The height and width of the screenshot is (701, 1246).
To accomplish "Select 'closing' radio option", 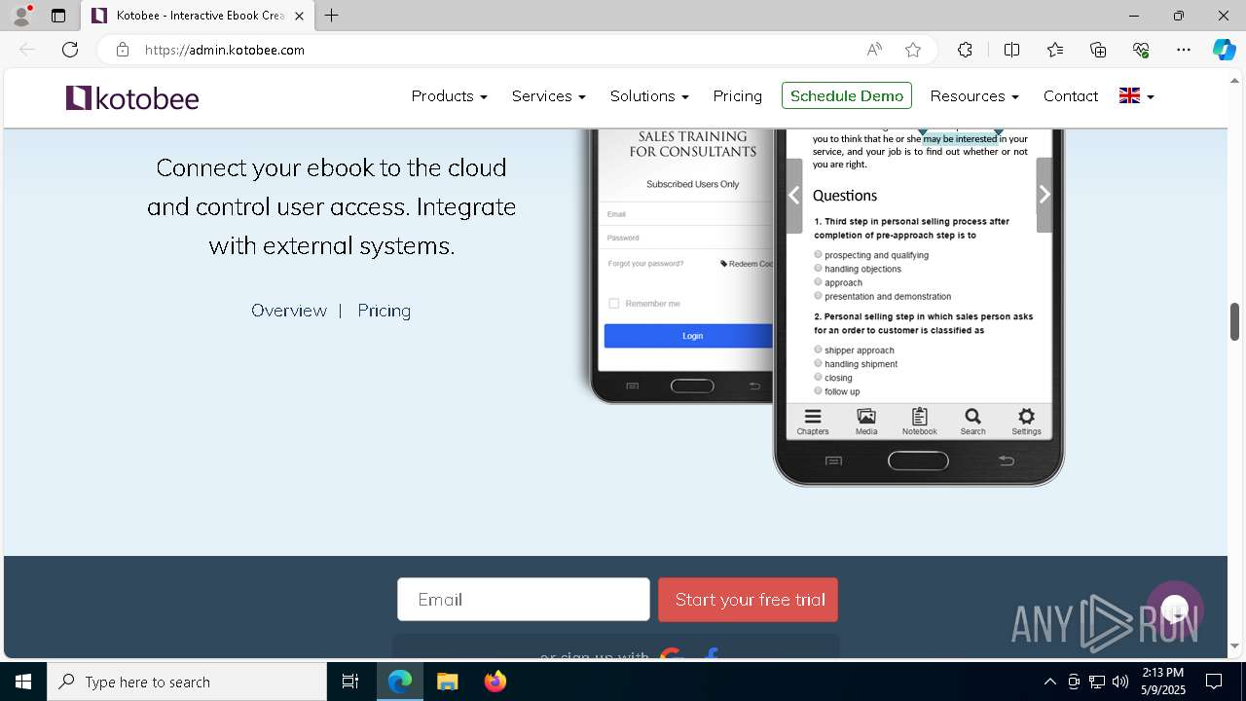I will click(819, 376).
